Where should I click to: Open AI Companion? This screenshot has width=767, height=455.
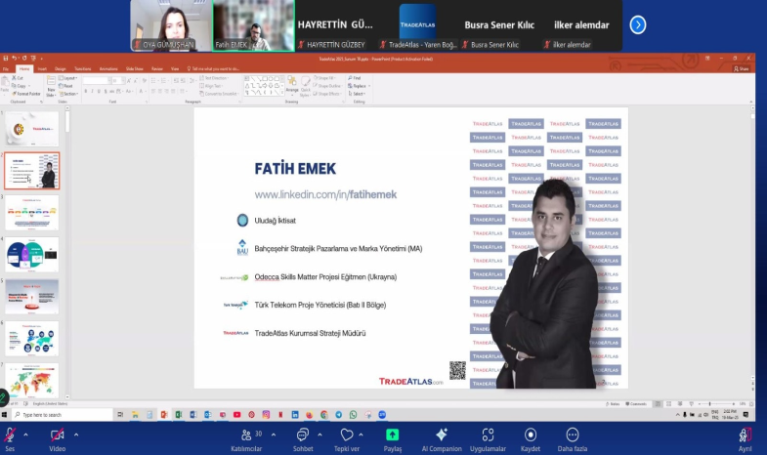[x=441, y=435]
